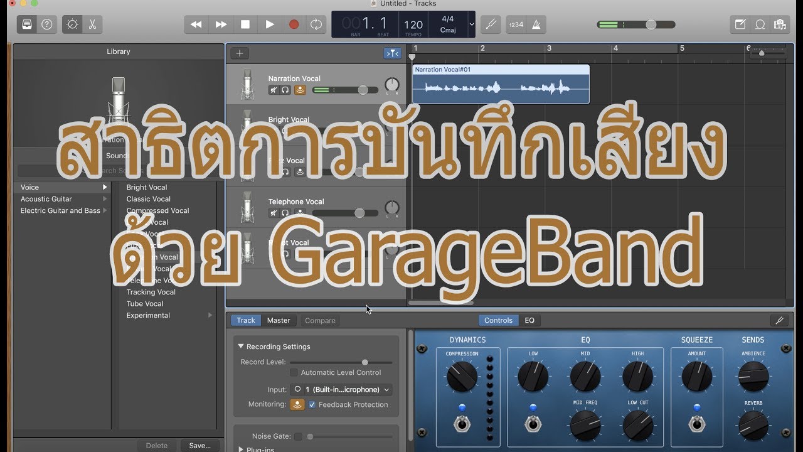Solo the Narration Vocal track
803x452 pixels.
[x=285, y=90]
